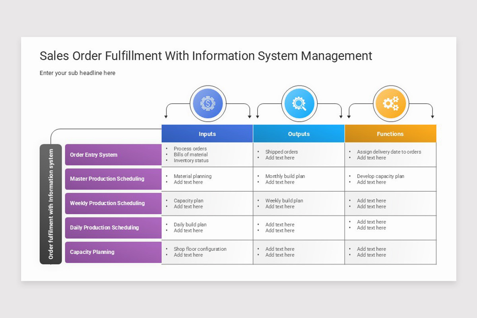477x318 pixels.
Task: Collapse the vertical Order fulfillment sidebar banner
Action: [51, 203]
